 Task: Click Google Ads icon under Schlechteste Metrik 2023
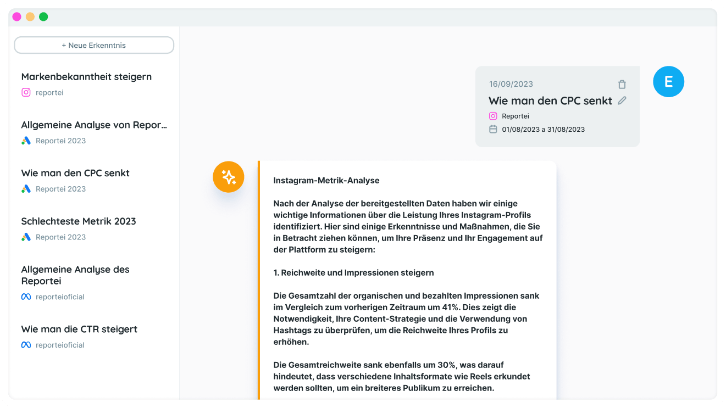[x=26, y=237]
